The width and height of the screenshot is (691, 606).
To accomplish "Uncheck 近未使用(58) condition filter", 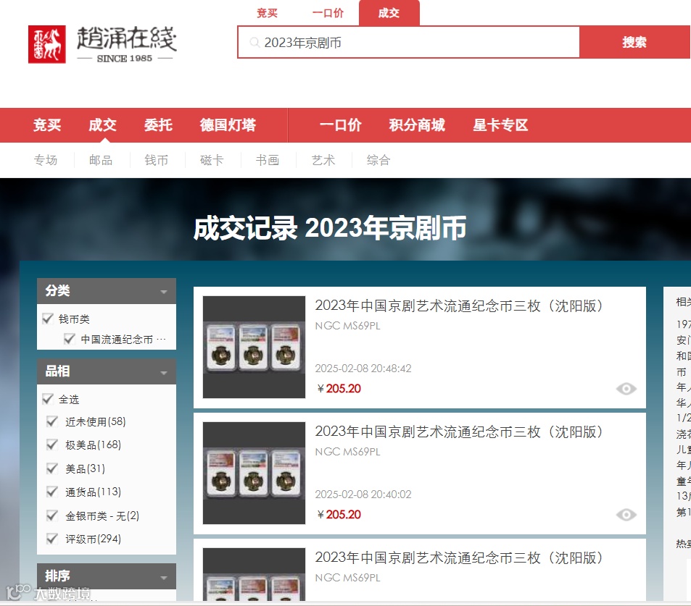I will [x=52, y=421].
